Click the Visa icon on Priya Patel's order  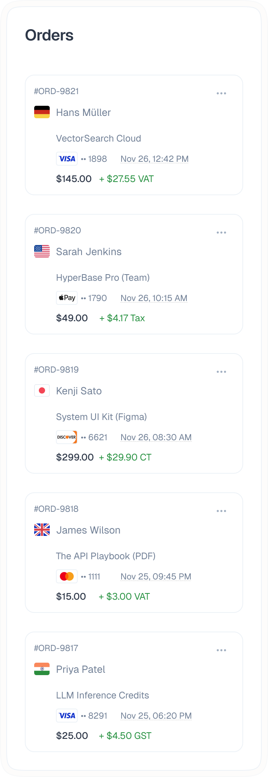(66, 716)
